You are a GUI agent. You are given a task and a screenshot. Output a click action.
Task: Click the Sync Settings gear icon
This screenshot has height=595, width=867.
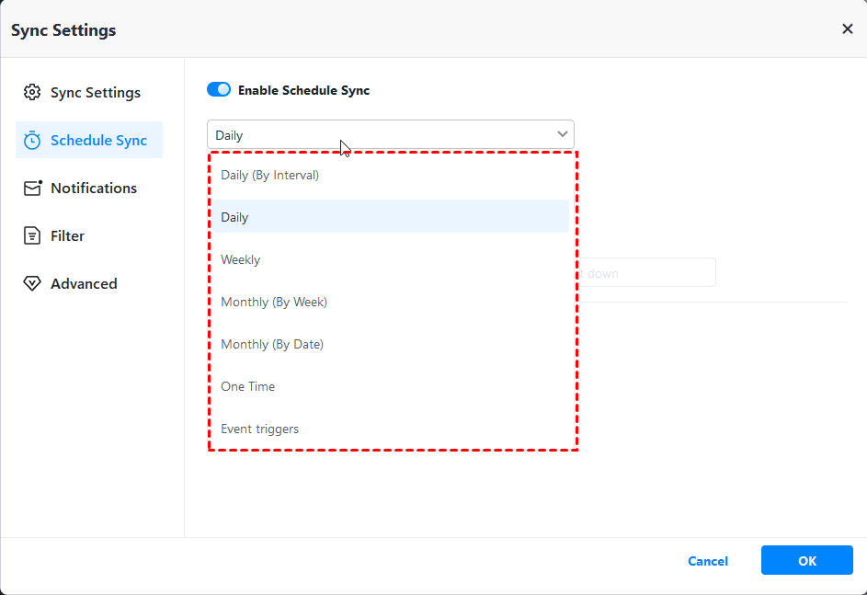point(32,92)
